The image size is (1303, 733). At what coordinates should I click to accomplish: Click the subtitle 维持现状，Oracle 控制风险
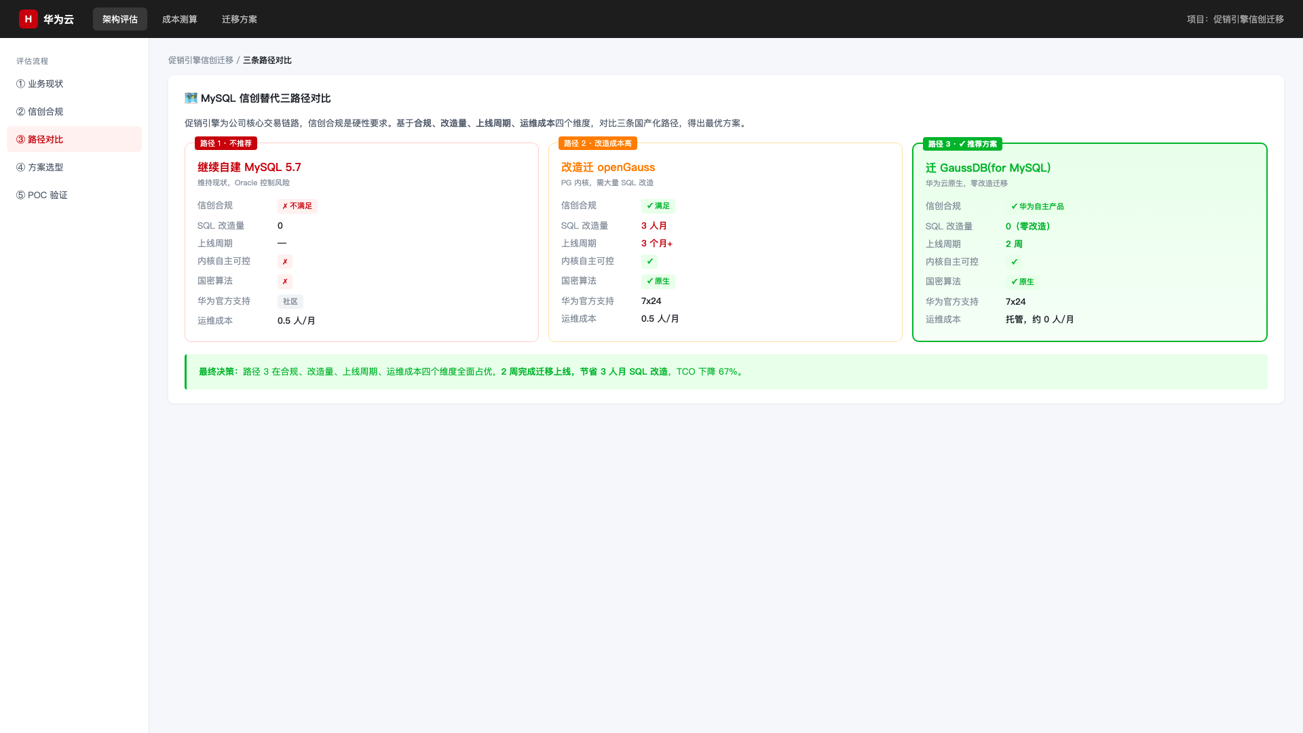pyautogui.click(x=244, y=183)
